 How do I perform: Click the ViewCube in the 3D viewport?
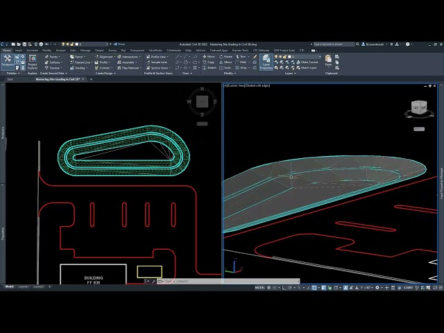click(419, 108)
